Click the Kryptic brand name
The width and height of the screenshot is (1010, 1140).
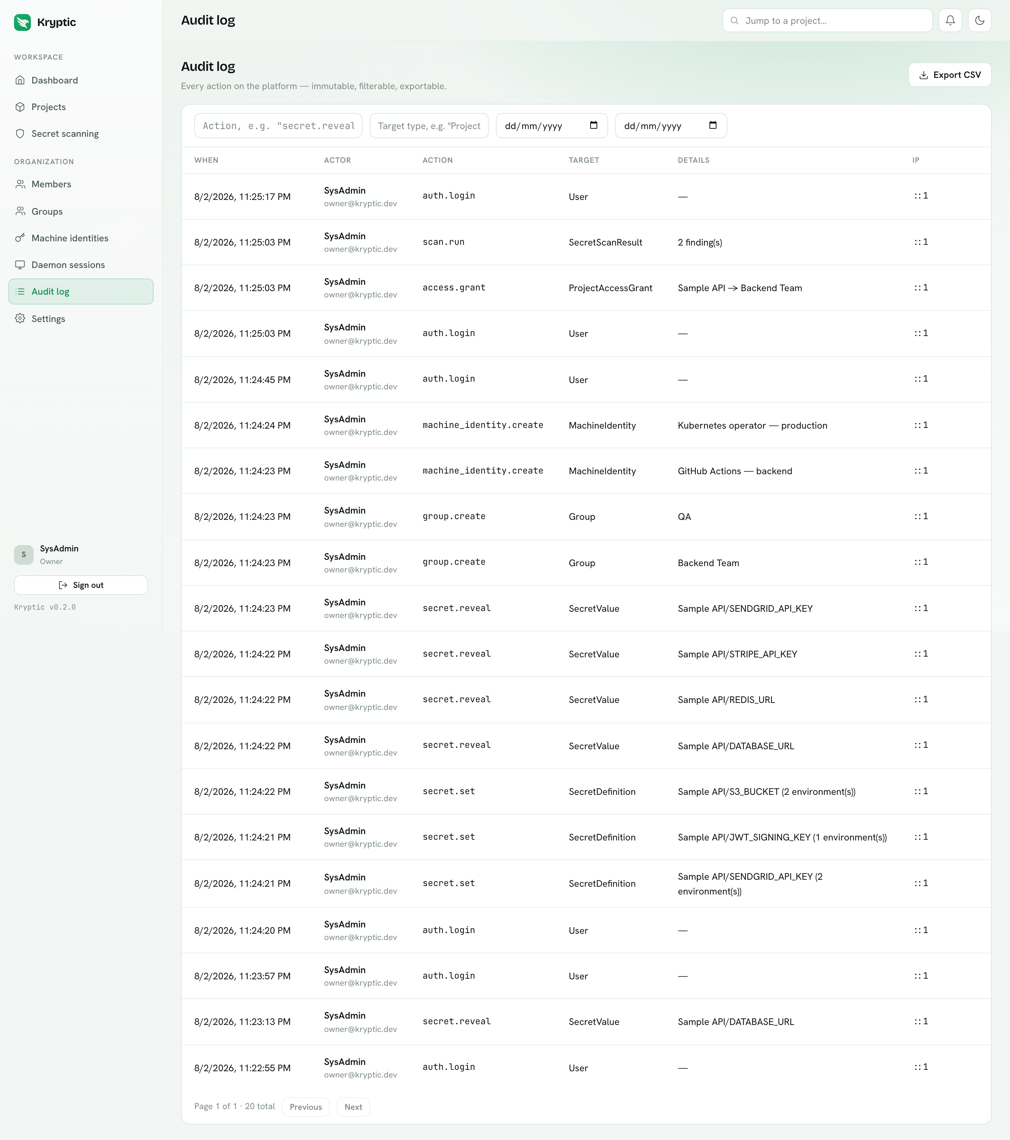point(56,22)
